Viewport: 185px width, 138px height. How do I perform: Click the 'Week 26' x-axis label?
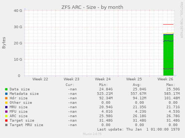[x=165, y=79]
